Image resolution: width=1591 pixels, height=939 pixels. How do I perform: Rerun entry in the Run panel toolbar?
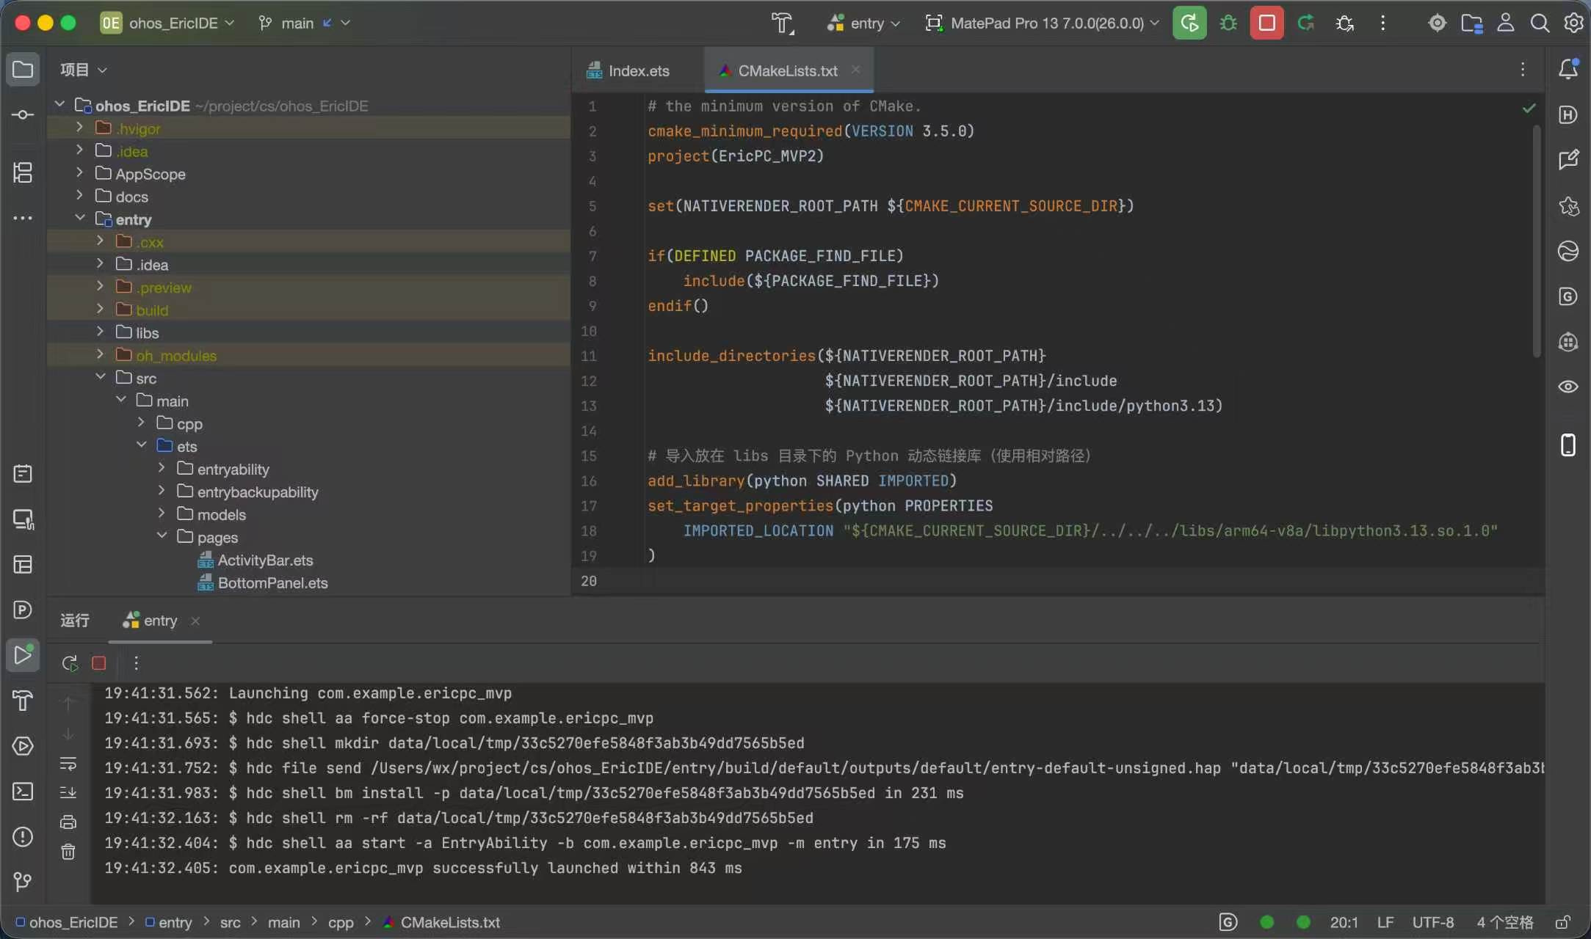(x=70, y=663)
